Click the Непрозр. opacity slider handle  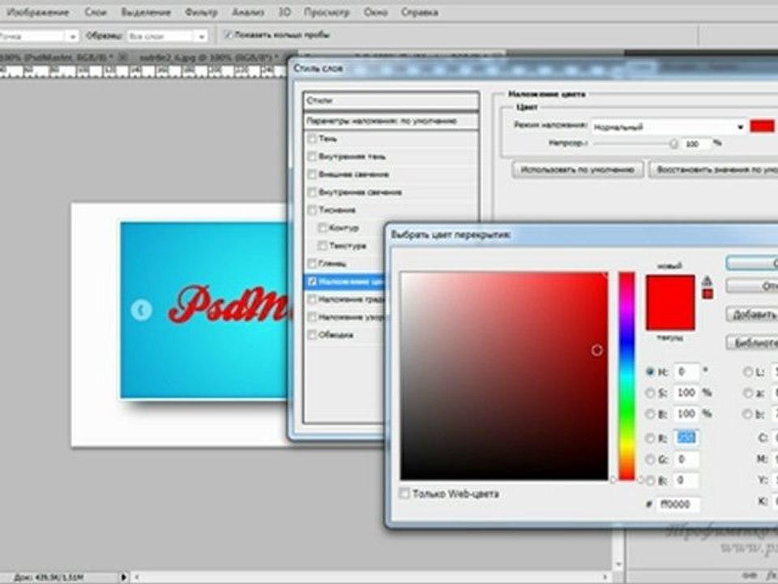[673, 144]
